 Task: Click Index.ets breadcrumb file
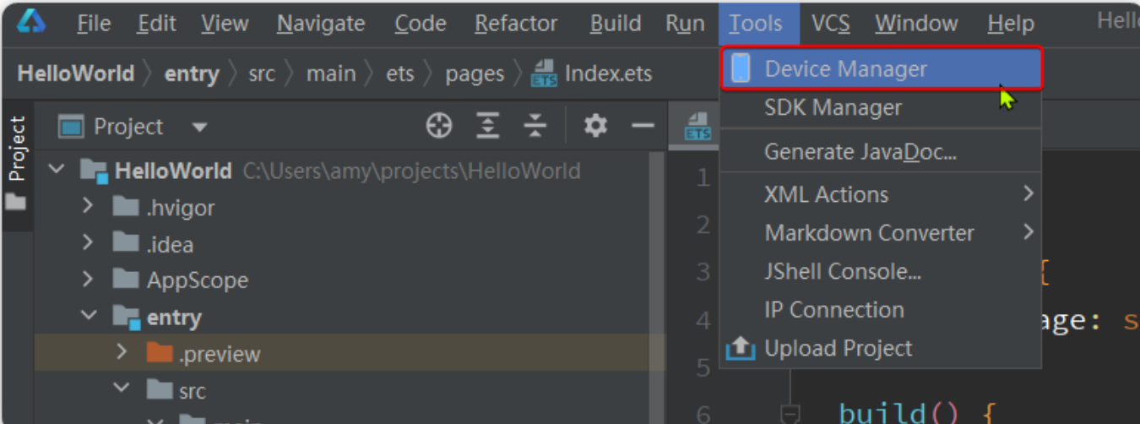pyautogui.click(x=608, y=73)
